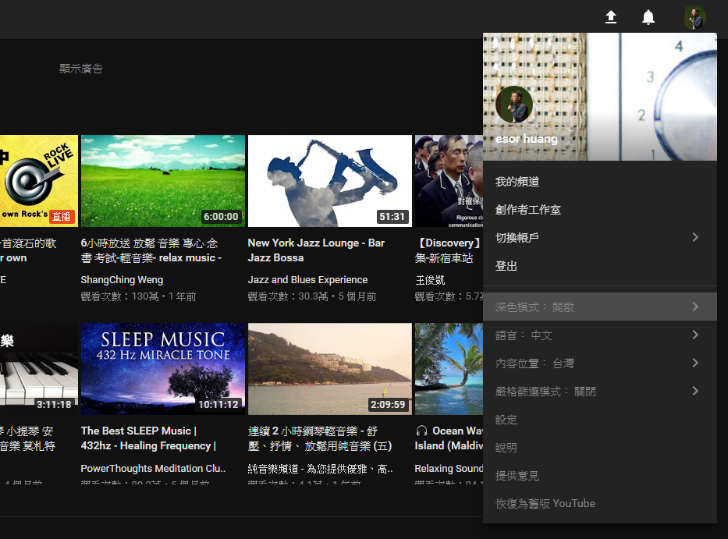Screen dimensions: 728x539
Task: Click the Ocean Waves Island video title
Action: [x=449, y=438]
